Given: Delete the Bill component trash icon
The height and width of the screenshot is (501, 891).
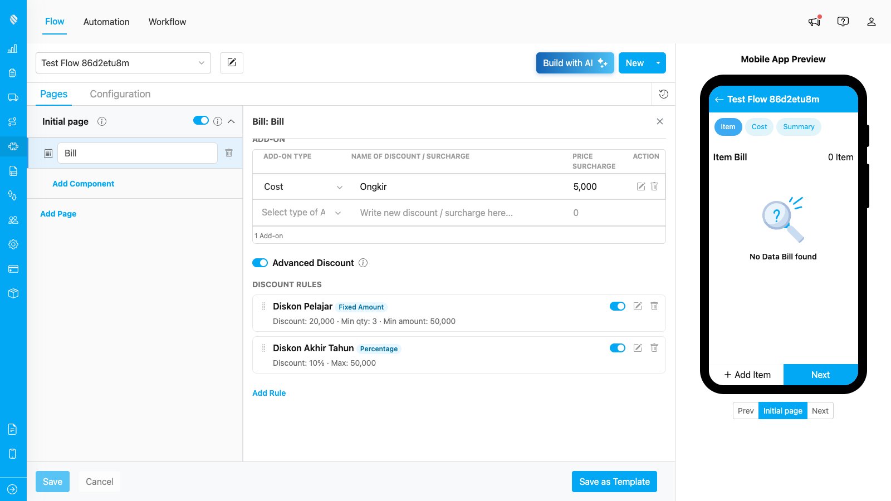Looking at the screenshot, I should click(229, 153).
